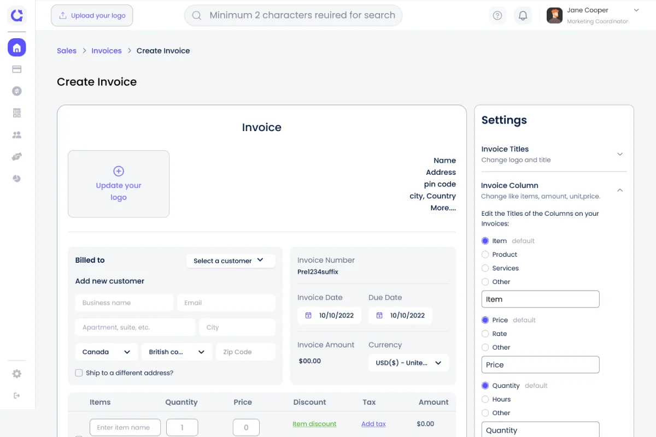Navigate to Sales breadcrumb

coord(67,51)
